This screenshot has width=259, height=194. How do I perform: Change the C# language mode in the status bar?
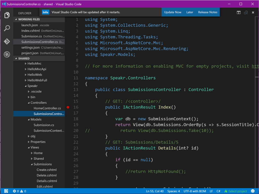(218, 191)
